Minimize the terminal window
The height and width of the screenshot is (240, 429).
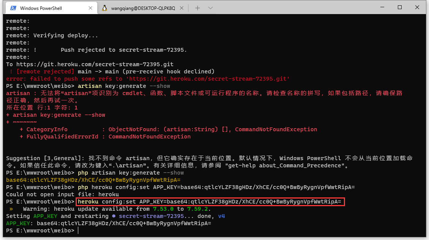pos(382,7)
